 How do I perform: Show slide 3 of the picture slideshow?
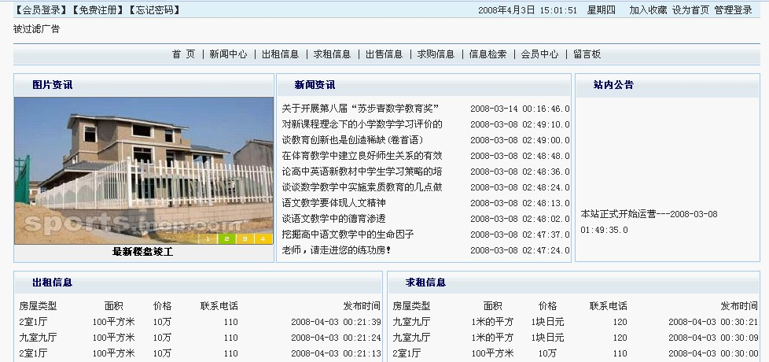pyautogui.click(x=245, y=238)
